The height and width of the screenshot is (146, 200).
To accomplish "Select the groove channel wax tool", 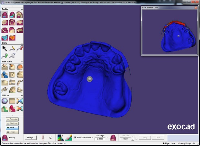I will coord(12,82).
